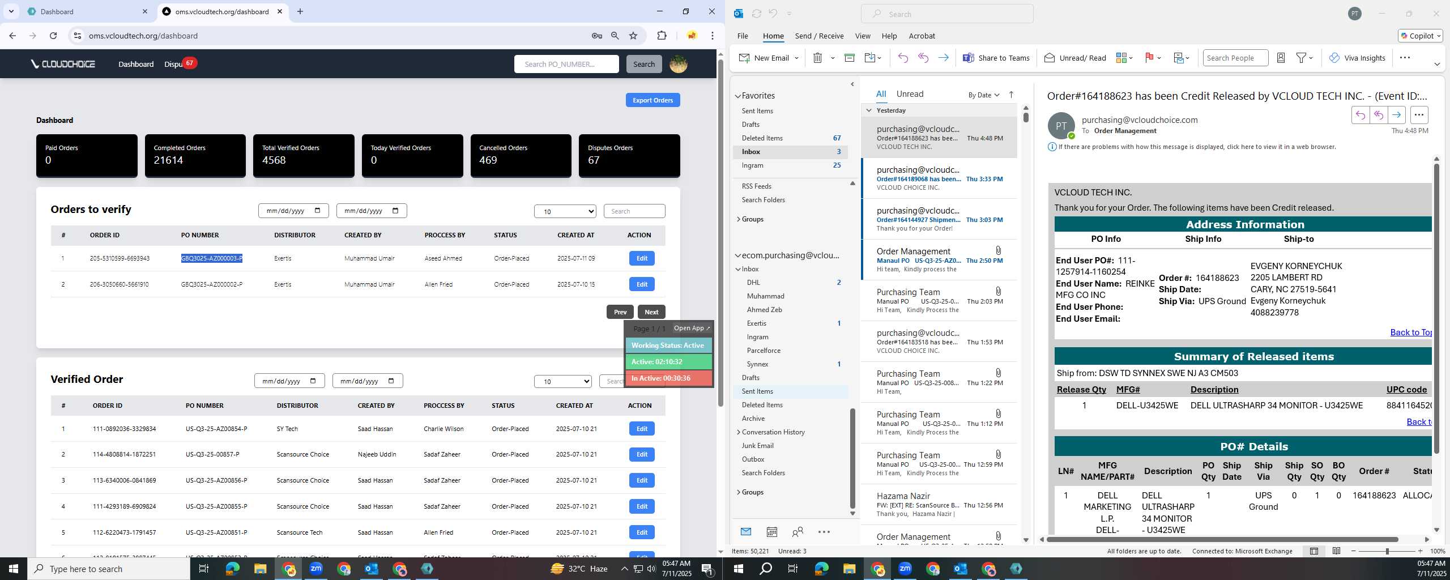Screen dimensions: 1450x580
Task: Open Zoom from the left Windows taskbar
Action: [316, 569]
